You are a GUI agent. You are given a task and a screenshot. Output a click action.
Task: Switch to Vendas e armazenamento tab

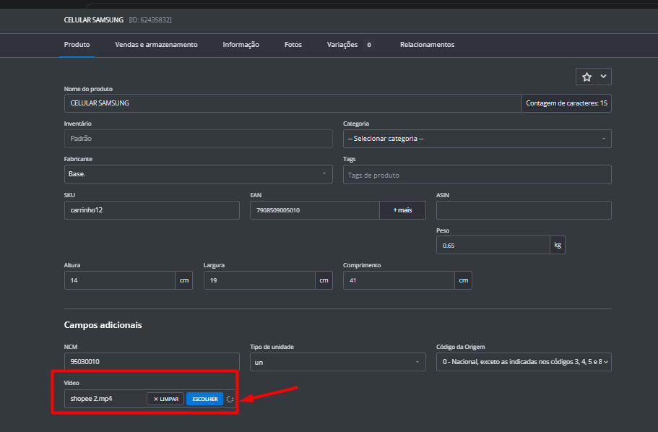click(x=156, y=45)
